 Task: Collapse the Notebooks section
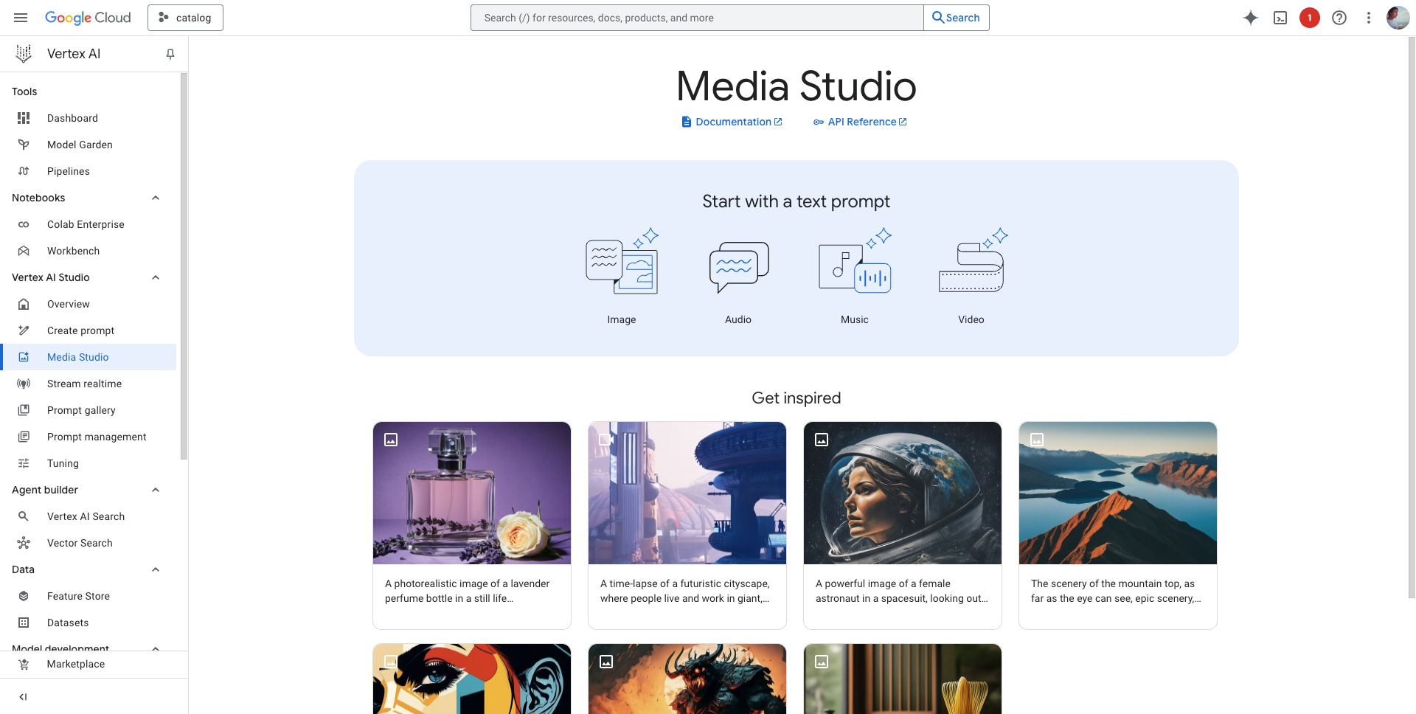156,198
